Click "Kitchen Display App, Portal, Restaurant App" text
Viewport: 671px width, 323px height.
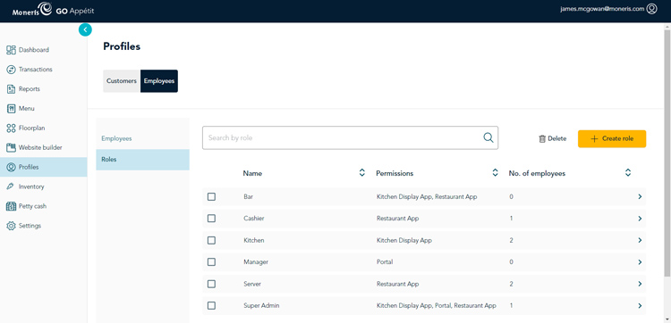click(437, 305)
